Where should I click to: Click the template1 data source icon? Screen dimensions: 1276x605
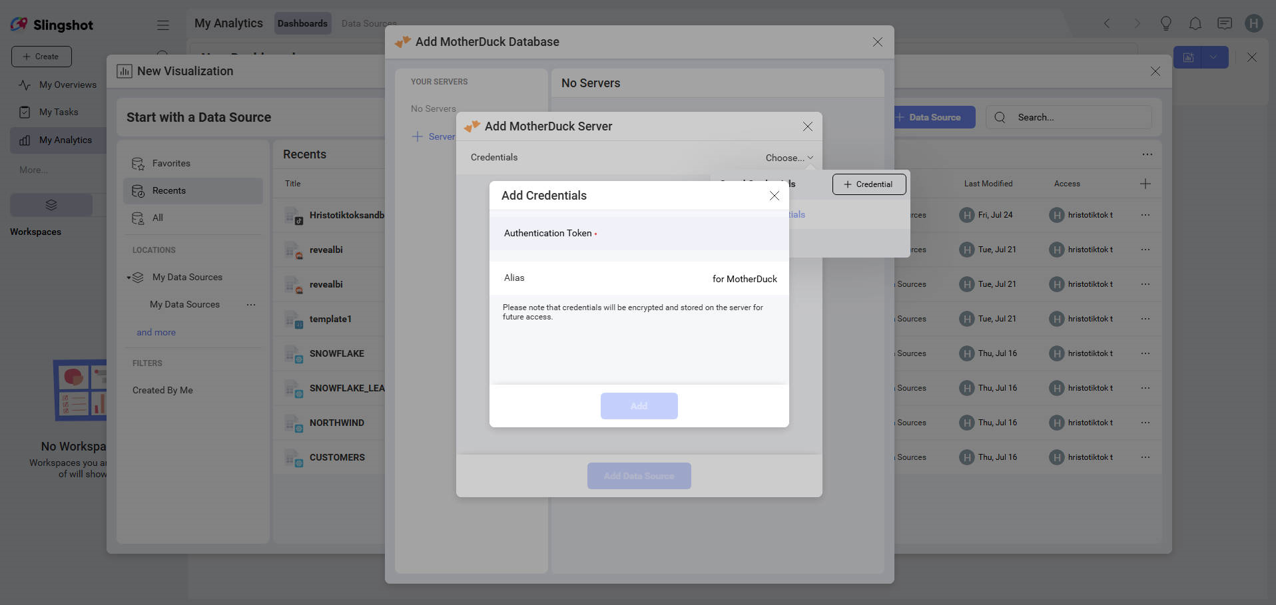(294, 319)
